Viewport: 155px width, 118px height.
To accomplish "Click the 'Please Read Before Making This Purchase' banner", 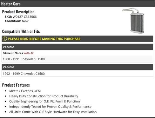I will tap(77, 39).
